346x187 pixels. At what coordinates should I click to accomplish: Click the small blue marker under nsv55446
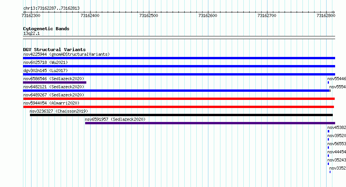coord(329,82)
